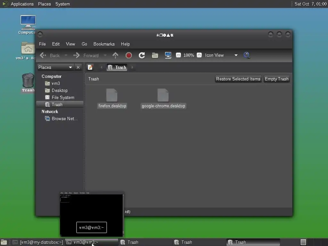Click the Trash path bar button
Image resolution: width=328 pixels, height=246 pixels.
(117, 67)
